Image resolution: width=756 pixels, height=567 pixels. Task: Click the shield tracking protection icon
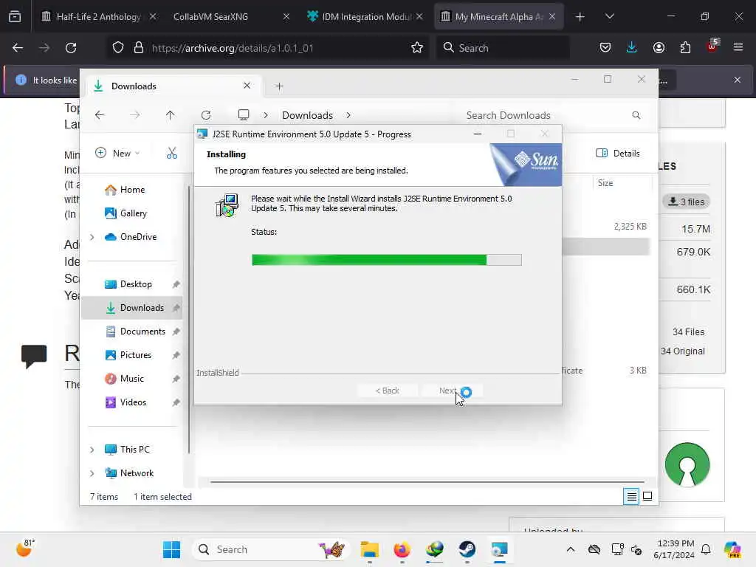point(118,48)
